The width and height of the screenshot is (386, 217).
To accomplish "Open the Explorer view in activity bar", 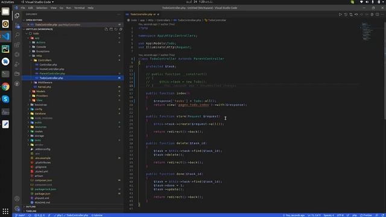I will click(x=17, y=16).
